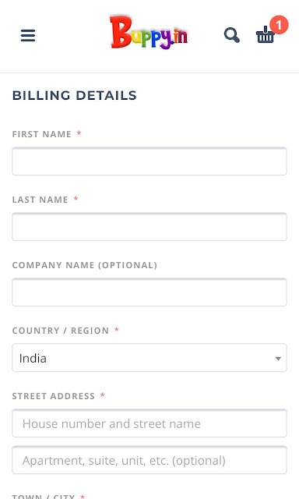Click the House number and street name field

(149, 423)
